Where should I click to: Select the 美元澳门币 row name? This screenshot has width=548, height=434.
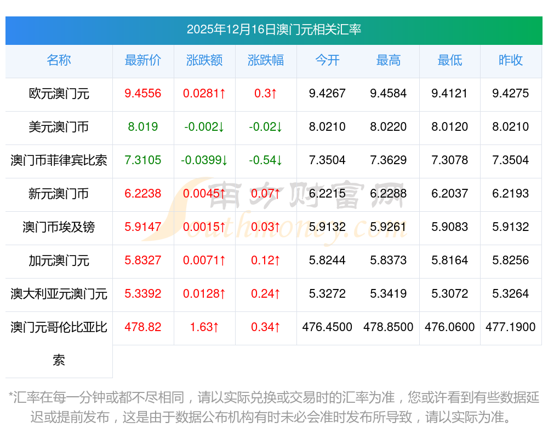coord(59,127)
